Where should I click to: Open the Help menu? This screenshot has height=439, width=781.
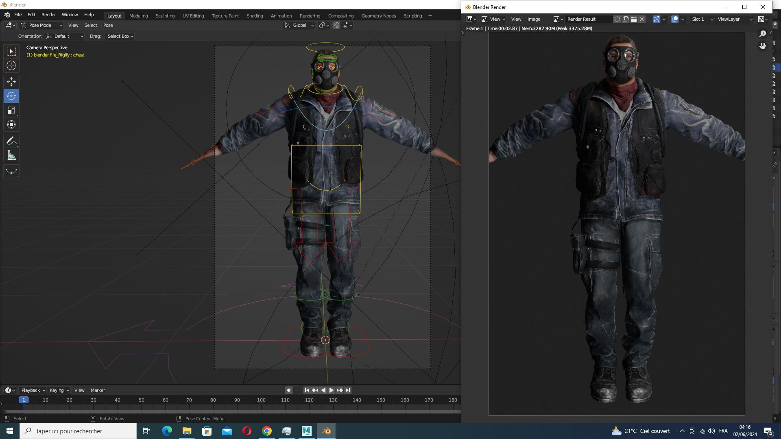pos(89,15)
